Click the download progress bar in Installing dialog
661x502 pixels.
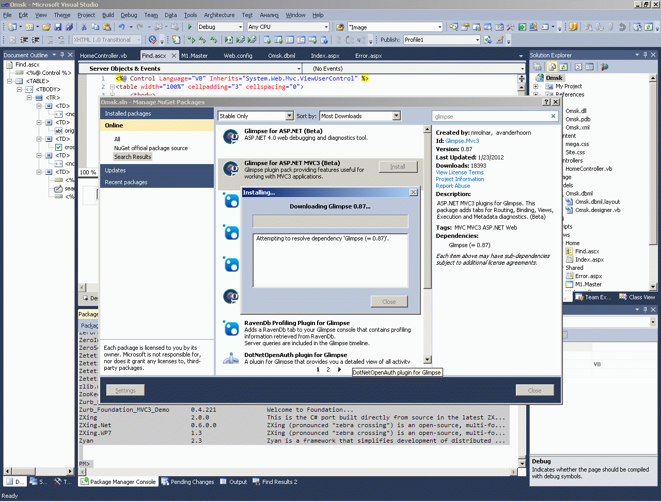pyautogui.click(x=330, y=221)
